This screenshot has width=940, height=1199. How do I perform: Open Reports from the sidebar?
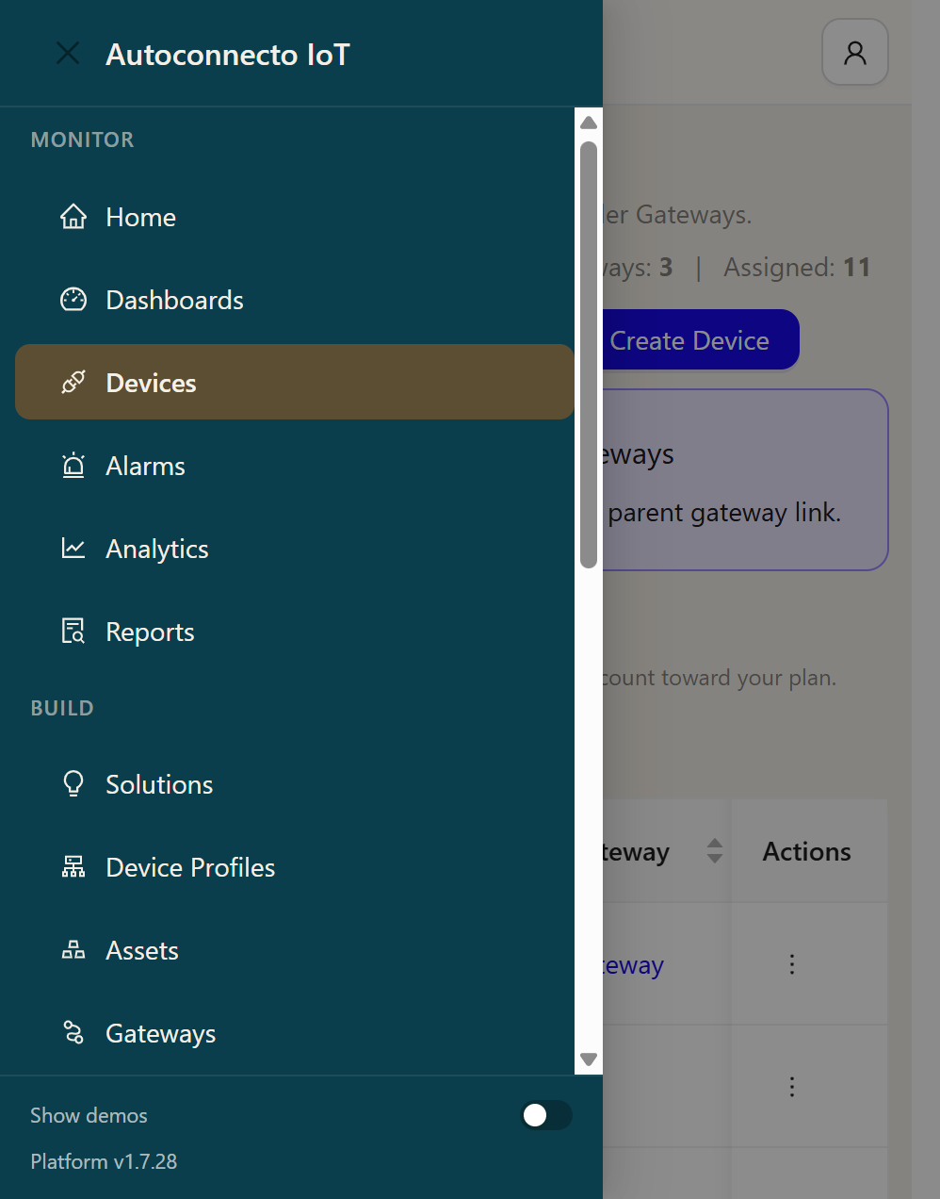pyautogui.click(x=295, y=632)
